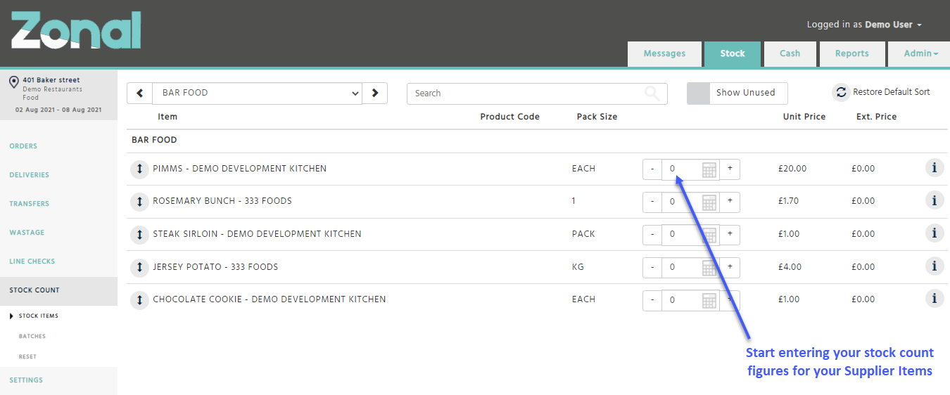Screen dimensions: 950x395
Task: Click the Pack Size column header
Action: point(597,117)
